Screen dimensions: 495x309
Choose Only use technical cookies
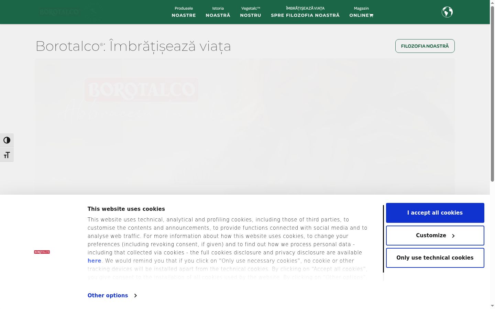pos(435,258)
